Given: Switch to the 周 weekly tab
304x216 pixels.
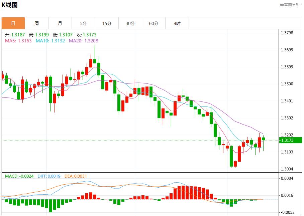Looking at the screenshot, I should (36, 23).
